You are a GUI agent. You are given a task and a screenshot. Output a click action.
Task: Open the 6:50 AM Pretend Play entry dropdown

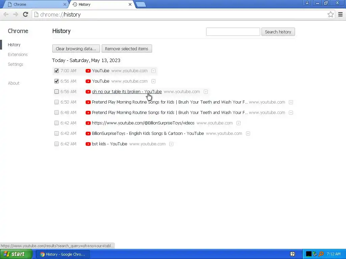pyautogui.click(x=291, y=102)
